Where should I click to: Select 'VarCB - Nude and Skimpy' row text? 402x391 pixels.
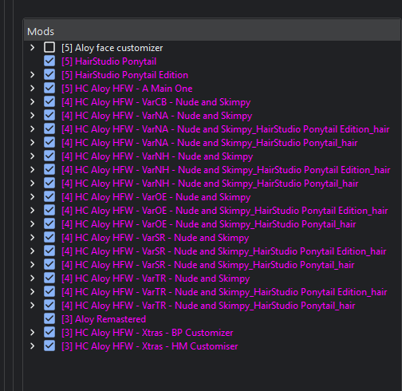tap(156, 102)
